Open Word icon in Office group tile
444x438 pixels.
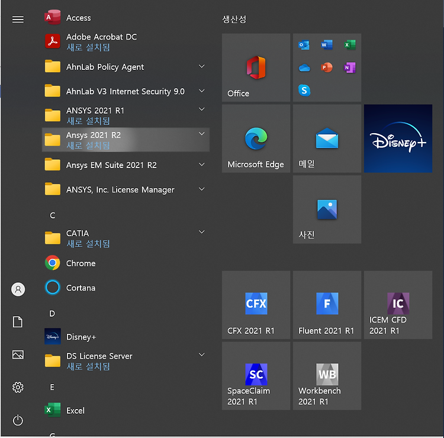pyautogui.click(x=327, y=45)
